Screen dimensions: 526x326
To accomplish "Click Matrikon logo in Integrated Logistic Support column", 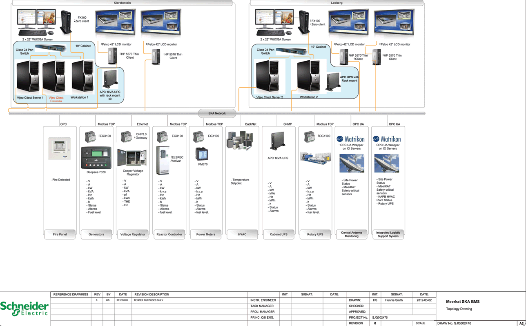I will (x=387, y=139).
